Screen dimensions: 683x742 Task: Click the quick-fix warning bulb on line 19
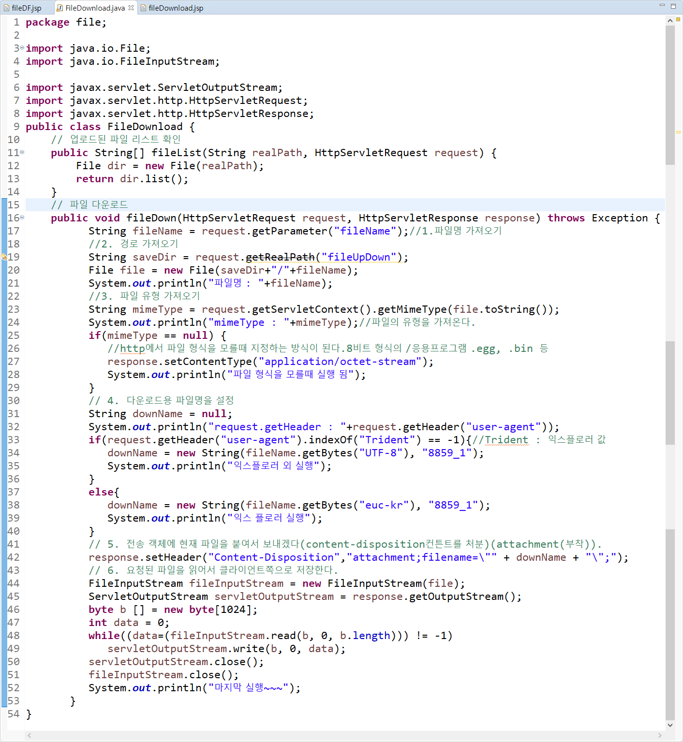4,257
